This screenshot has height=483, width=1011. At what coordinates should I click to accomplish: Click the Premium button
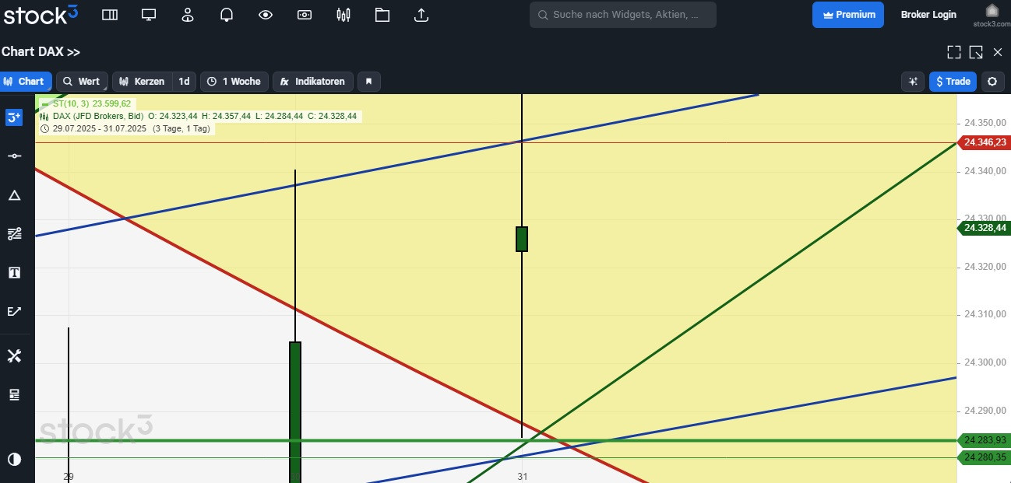[848, 15]
